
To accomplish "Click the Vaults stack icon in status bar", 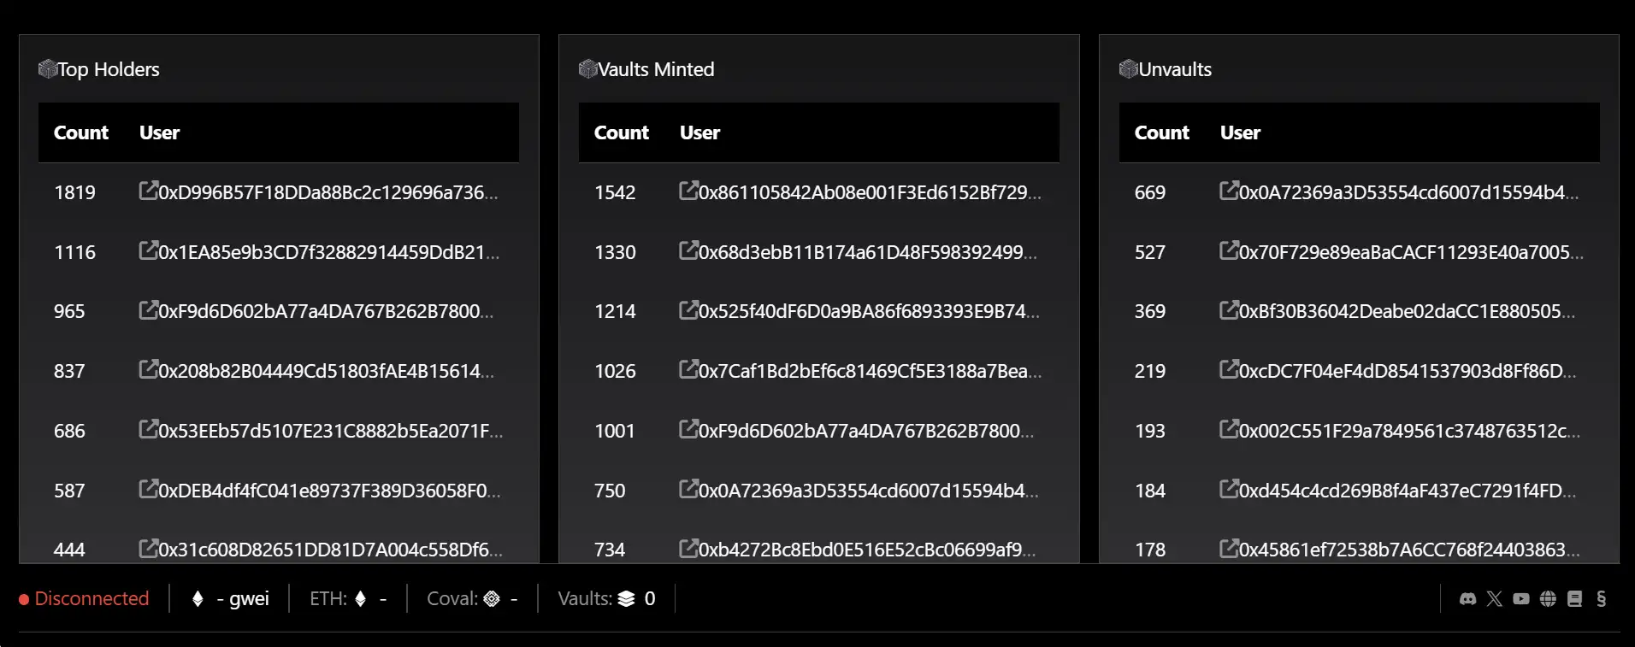I will point(627,599).
